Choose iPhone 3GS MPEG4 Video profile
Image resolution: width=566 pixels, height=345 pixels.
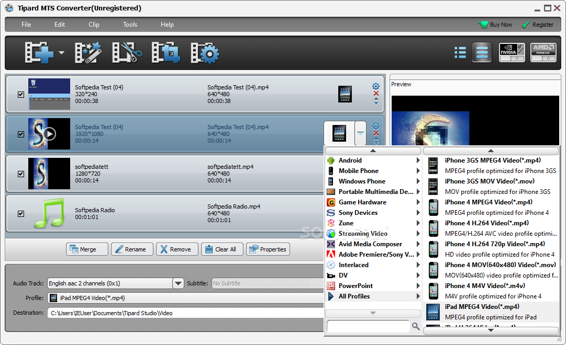point(492,166)
